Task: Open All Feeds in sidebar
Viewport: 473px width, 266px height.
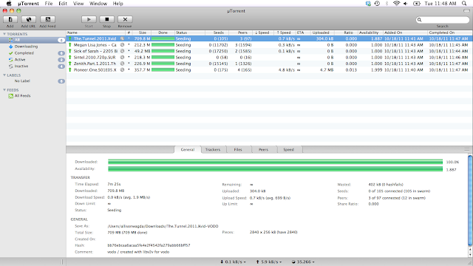Action: [x=20, y=96]
